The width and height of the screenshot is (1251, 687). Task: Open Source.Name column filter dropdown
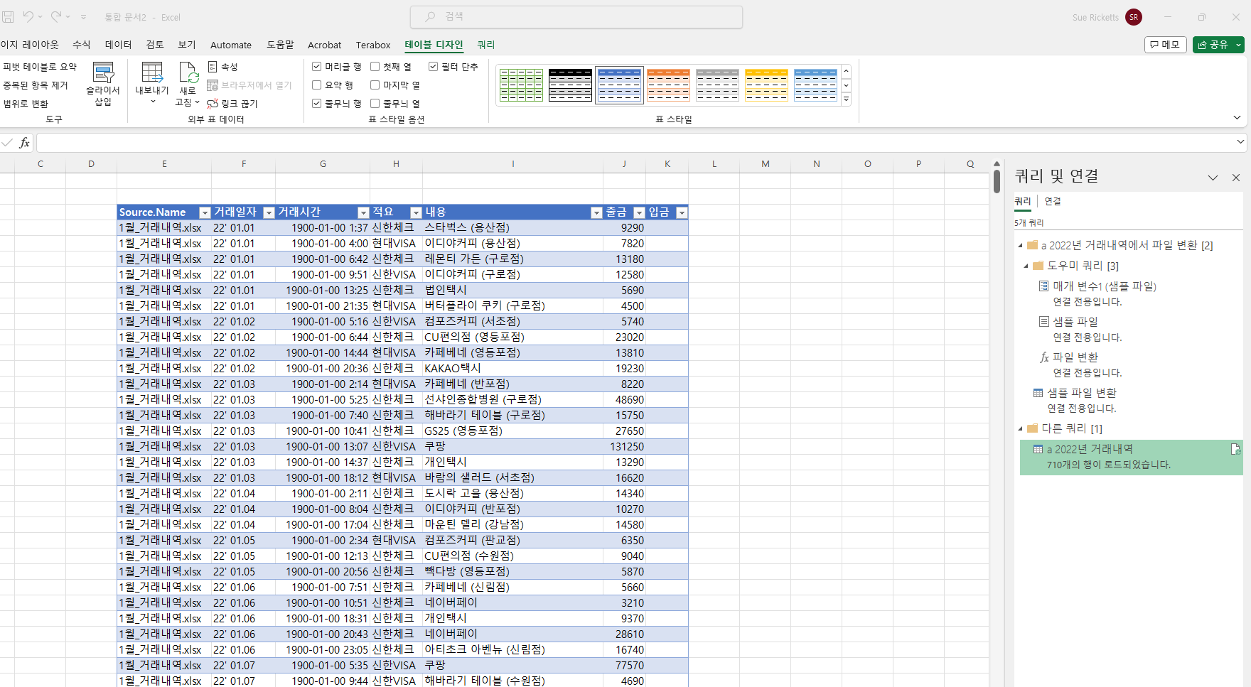[x=205, y=212]
